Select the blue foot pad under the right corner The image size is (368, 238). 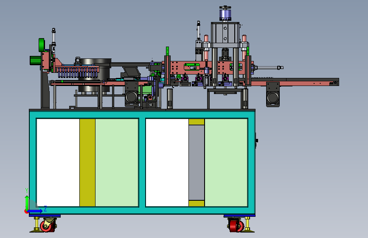tap(239, 216)
